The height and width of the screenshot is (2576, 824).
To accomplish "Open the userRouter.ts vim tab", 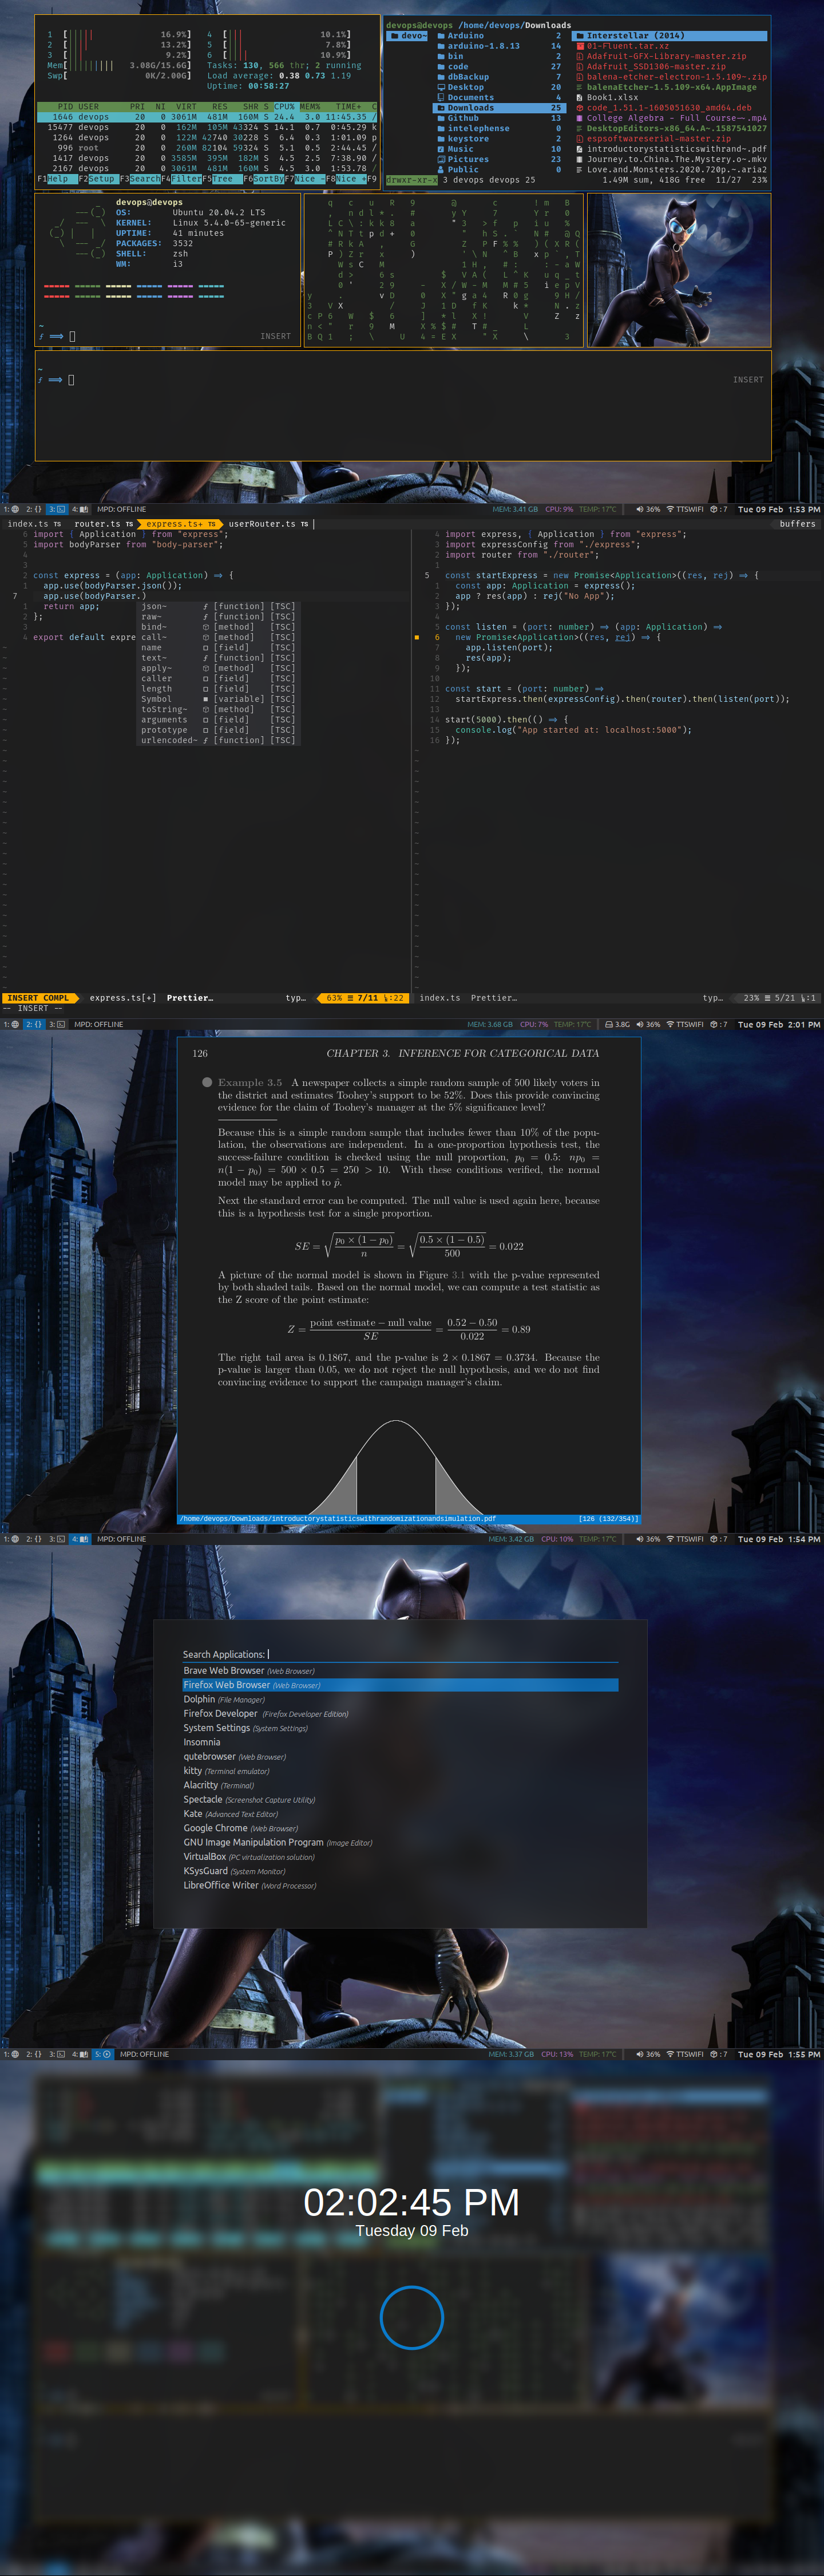I will coord(268,524).
